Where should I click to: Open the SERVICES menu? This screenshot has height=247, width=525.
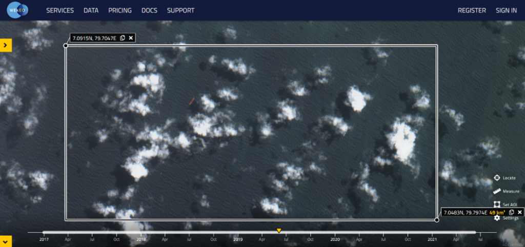[60, 10]
